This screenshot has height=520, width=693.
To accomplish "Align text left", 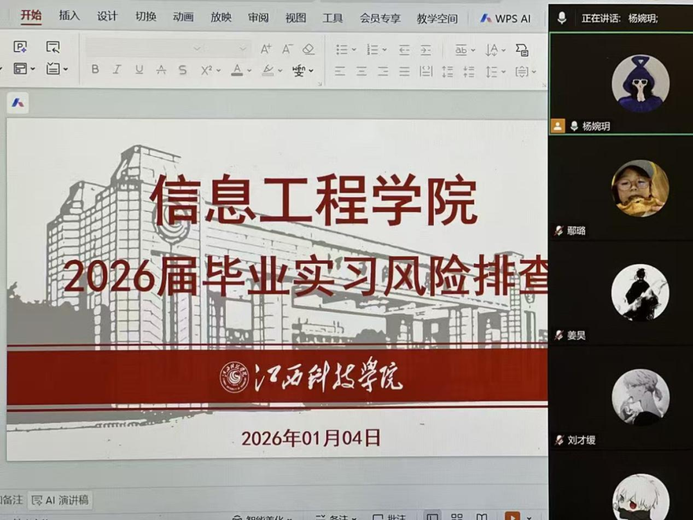I will tap(340, 71).
